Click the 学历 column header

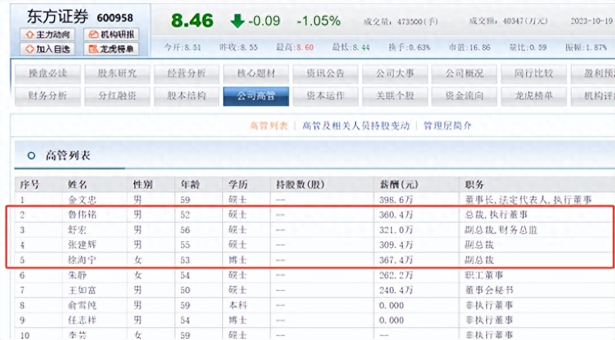pos(238,184)
